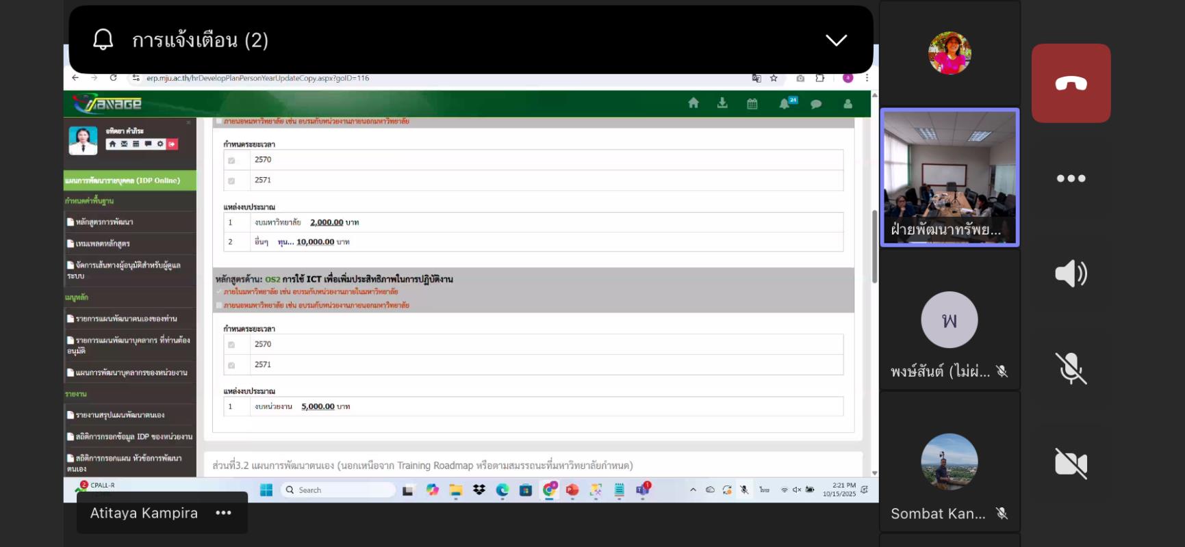Open the chat bubble icon in header
The height and width of the screenshot is (547, 1185).
coord(816,104)
